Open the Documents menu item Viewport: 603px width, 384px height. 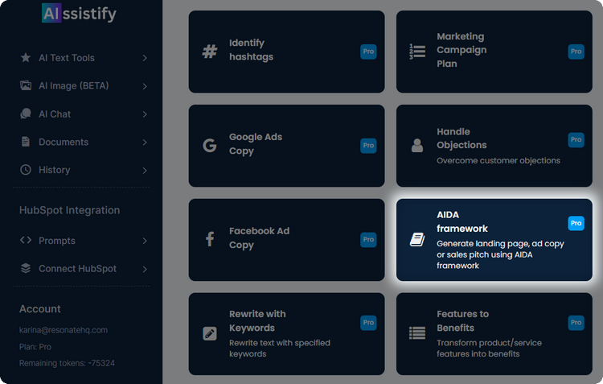click(x=64, y=142)
